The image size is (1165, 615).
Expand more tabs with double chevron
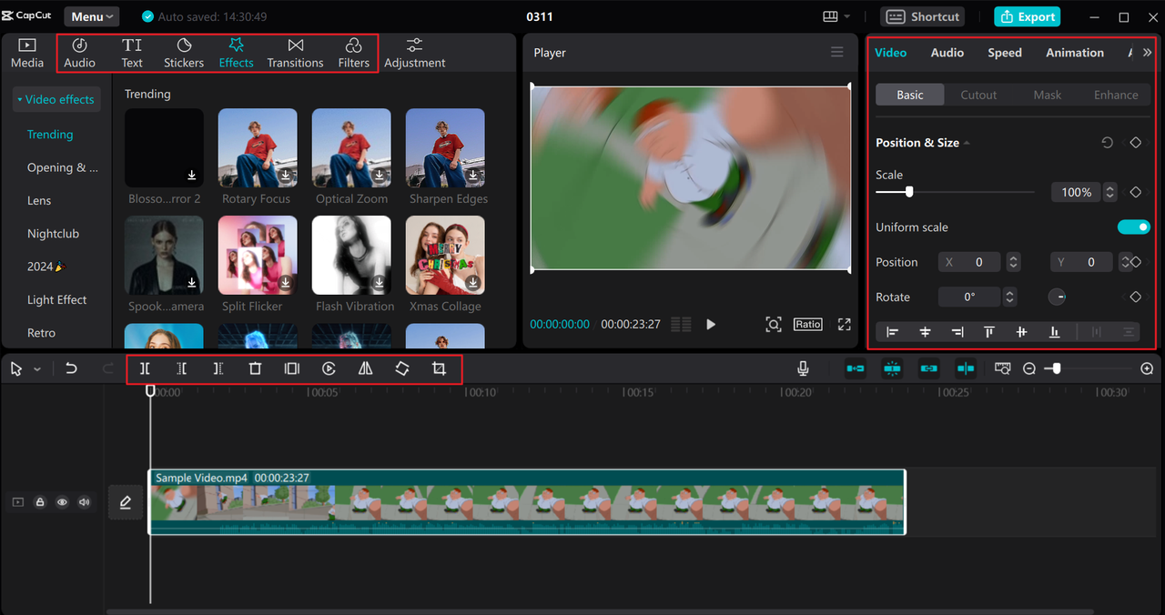pos(1147,53)
